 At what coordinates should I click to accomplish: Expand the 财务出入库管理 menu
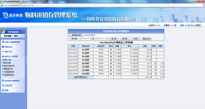point(13,56)
